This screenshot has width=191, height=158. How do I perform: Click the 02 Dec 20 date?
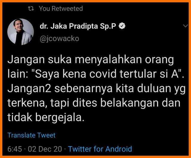[45, 149]
